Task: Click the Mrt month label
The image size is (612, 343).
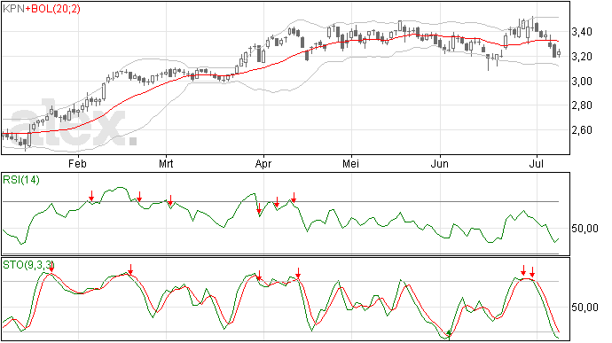Action: point(166,163)
